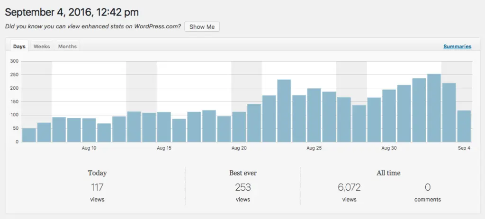
Task: Click the Today heading
Action: (x=97, y=173)
